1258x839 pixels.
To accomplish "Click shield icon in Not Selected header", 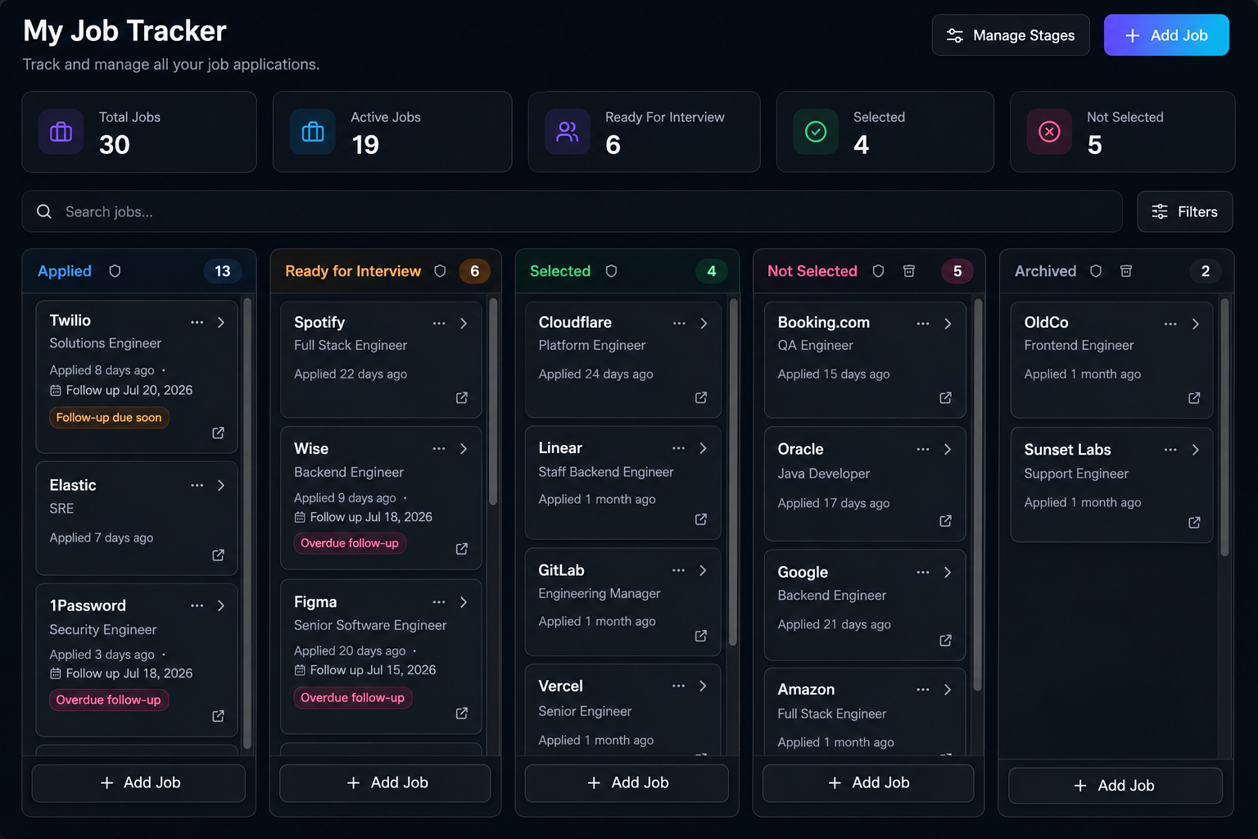I will [878, 271].
